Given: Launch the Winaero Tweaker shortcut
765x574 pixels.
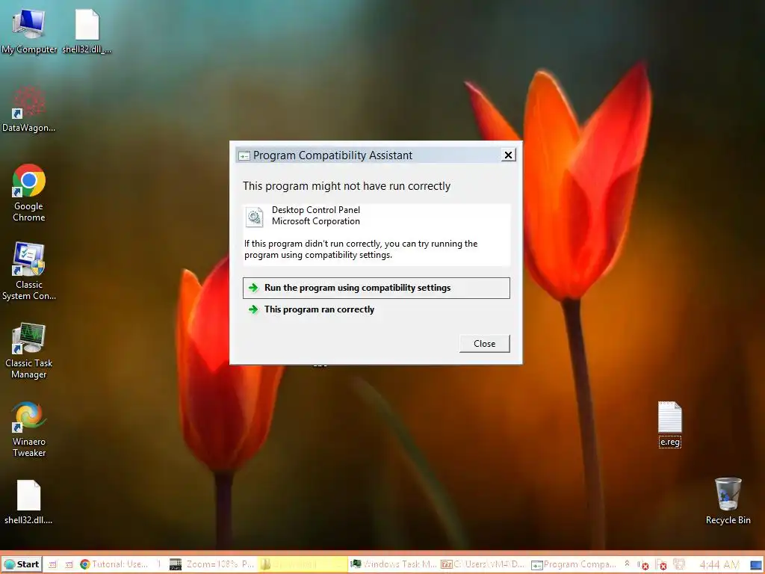Looking at the screenshot, I should click(29, 428).
